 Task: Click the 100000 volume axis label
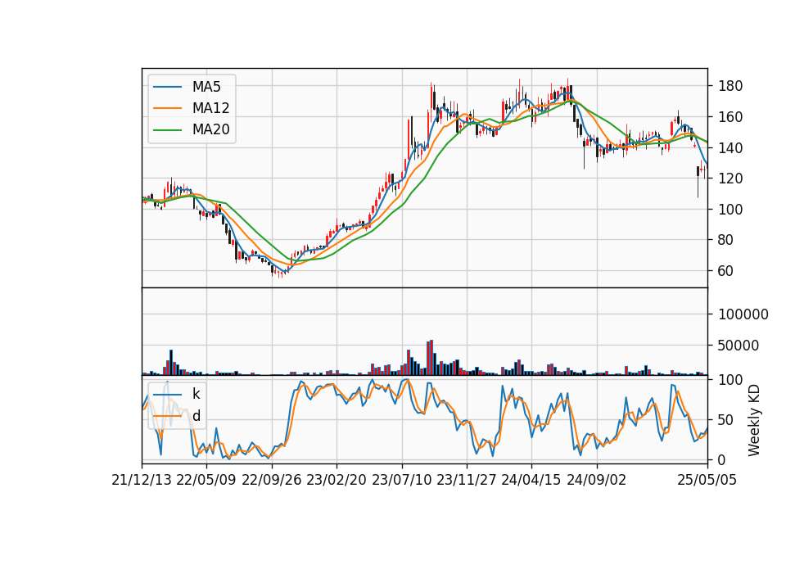click(743, 314)
